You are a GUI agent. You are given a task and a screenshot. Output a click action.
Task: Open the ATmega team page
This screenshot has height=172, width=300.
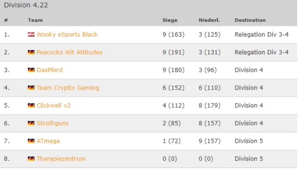48,141
